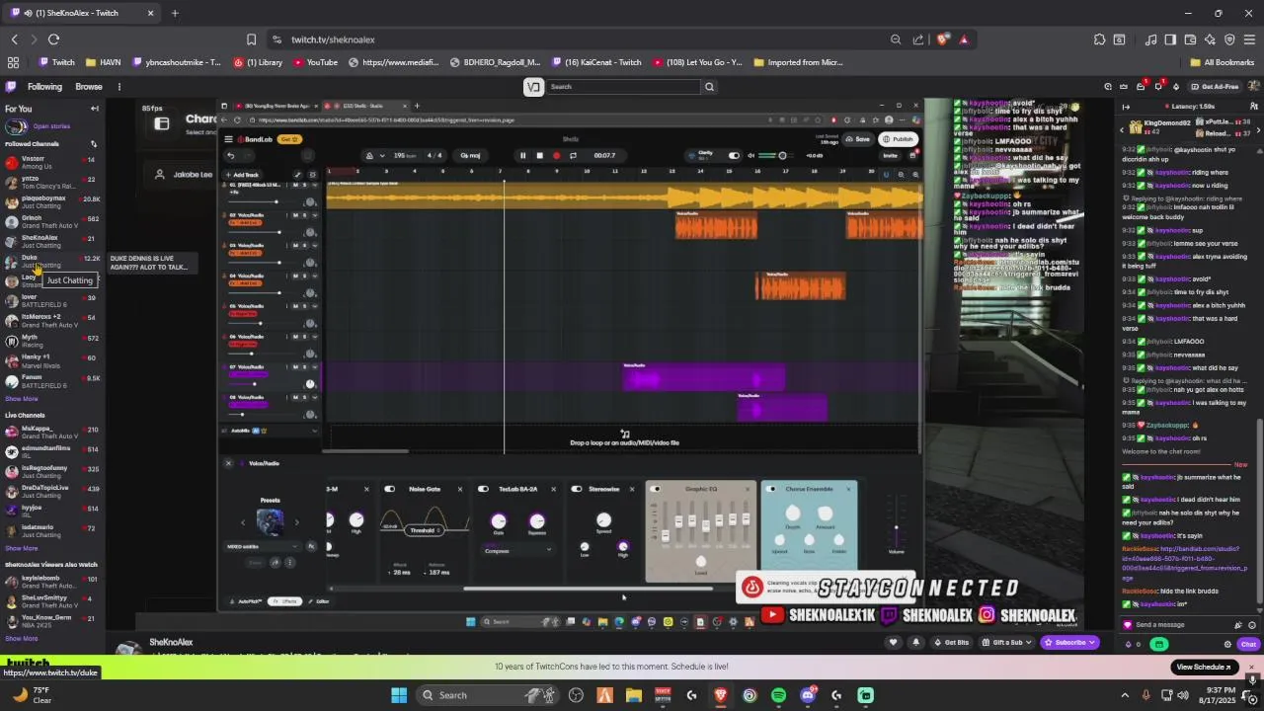Toggle the Clarity switch in BandLab
This screenshot has width=1264, height=711.
pyautogui.click(x=734, y=155)
